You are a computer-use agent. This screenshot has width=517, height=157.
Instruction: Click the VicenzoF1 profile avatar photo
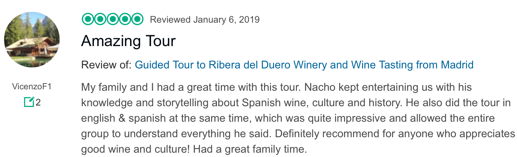[32, 40]
